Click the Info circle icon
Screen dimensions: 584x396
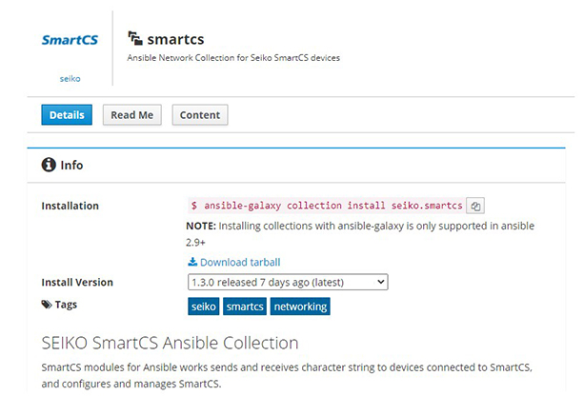coord(49,165)
